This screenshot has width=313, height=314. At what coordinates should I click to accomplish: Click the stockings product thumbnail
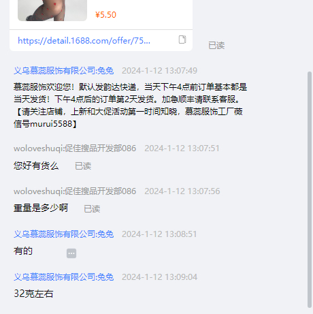(52, 10)
